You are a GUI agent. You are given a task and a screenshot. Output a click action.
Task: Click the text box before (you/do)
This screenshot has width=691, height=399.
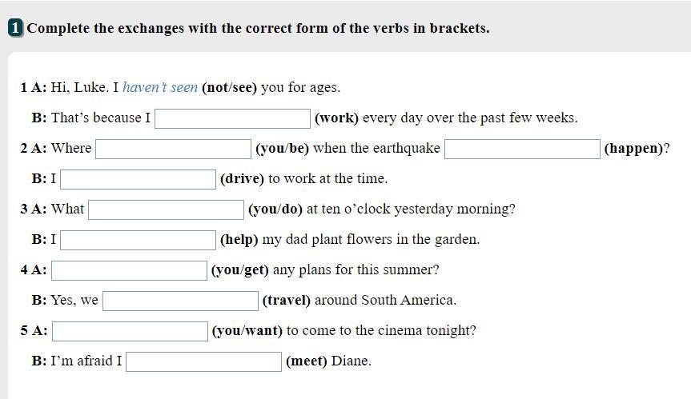(166, 209)
